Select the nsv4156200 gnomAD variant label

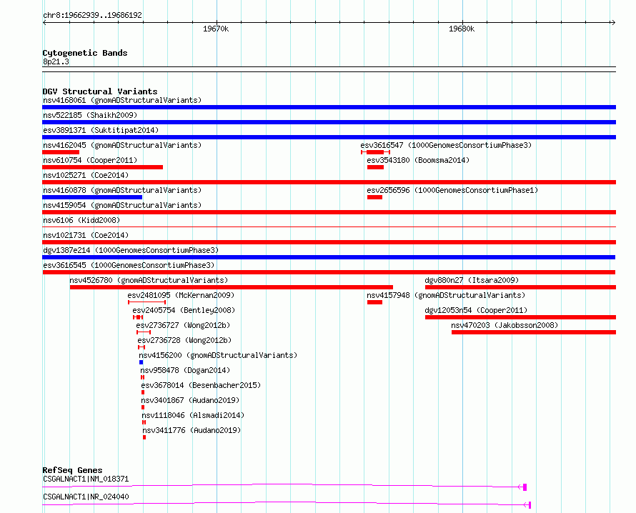tap(218, 355)
